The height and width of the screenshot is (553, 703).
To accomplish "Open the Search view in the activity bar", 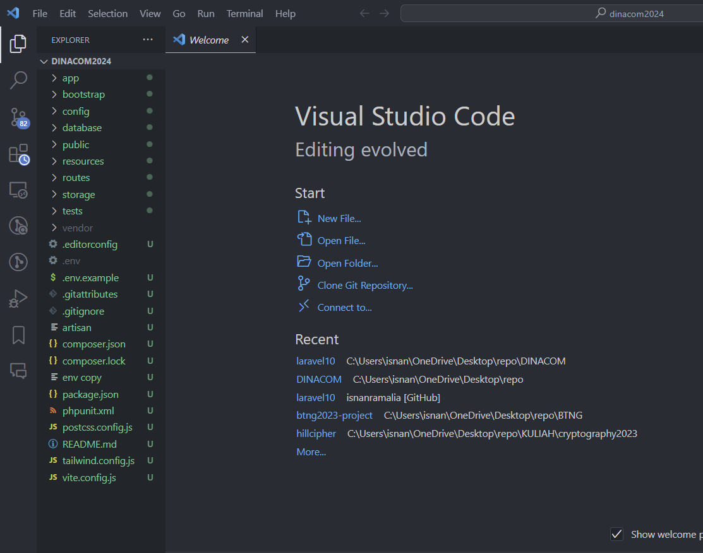I will [18, 80].
